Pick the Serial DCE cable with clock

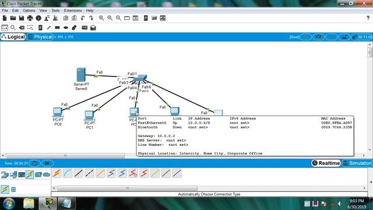[133, 173]
